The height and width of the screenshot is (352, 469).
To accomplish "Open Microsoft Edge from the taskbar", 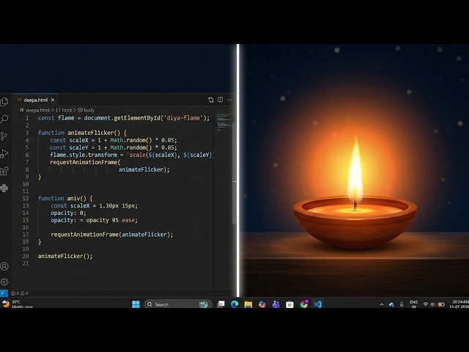I will tap(234, 304).
